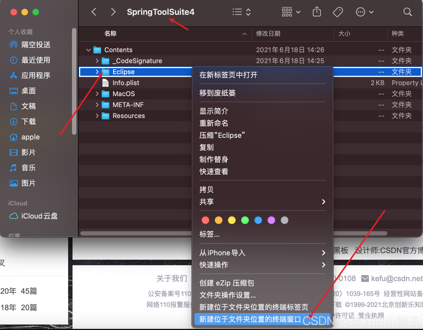Expand the Eclipse folder
Screen dimensions: 423x330
97,72
